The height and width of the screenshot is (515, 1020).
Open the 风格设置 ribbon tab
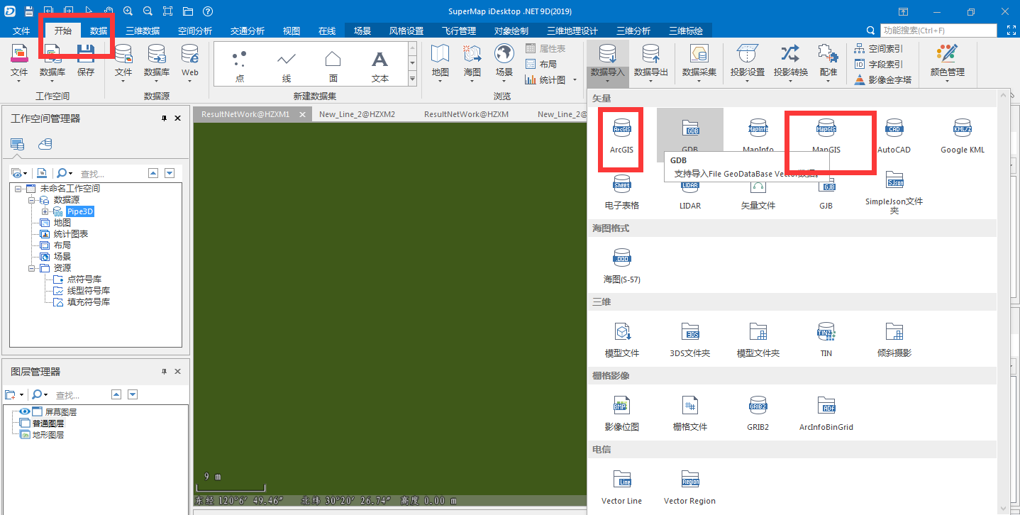pyautogui.click(x=406, y=31)
